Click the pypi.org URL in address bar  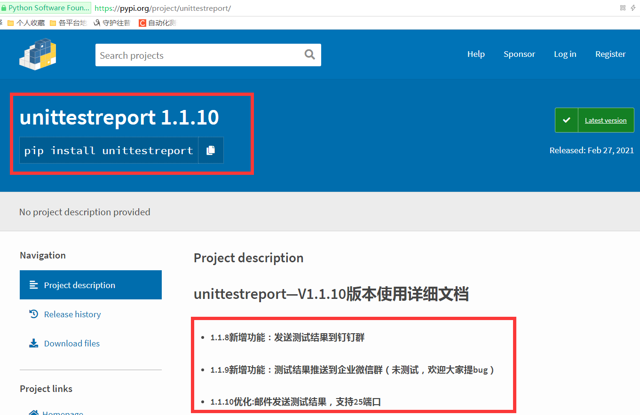[x=163, y=8]
